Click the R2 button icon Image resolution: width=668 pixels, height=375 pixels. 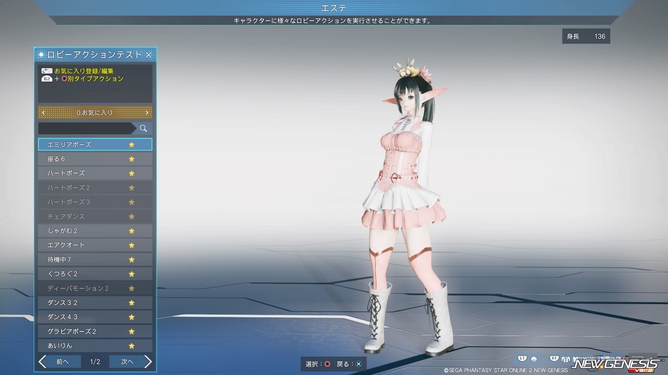47,79
